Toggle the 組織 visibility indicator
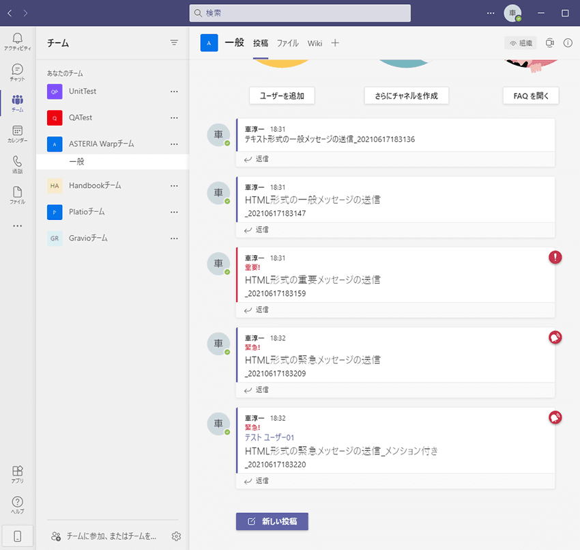The image size is (580, 550). coord(521,43)
